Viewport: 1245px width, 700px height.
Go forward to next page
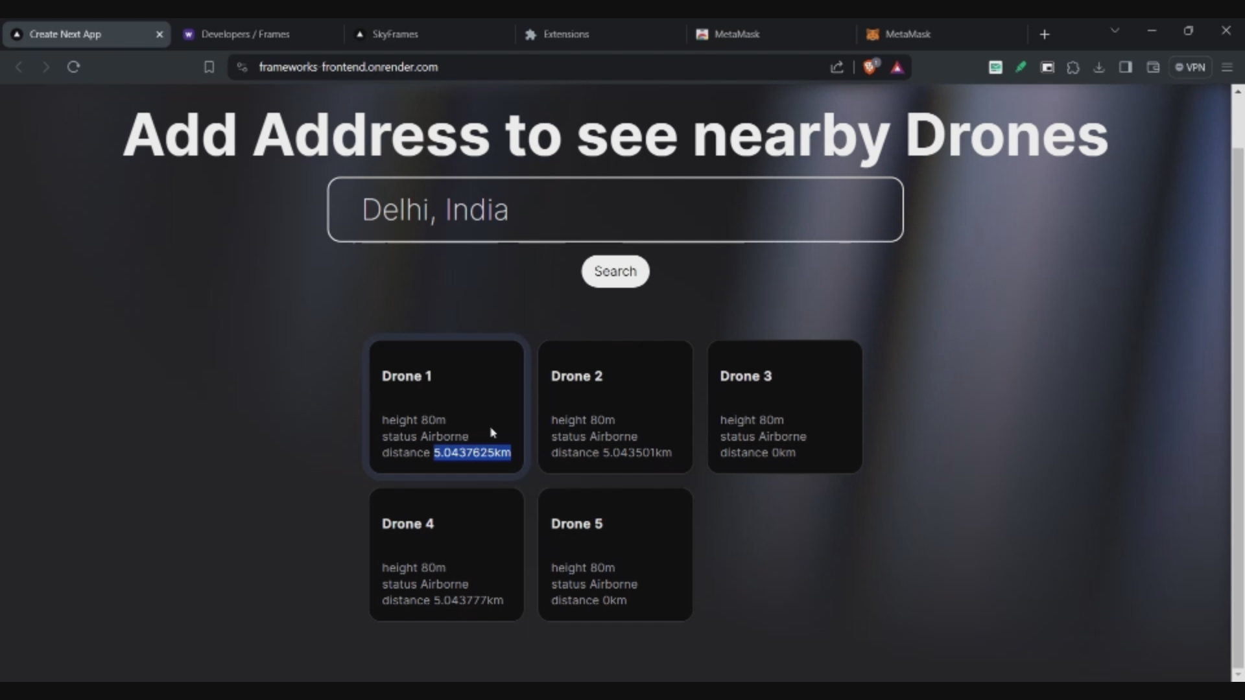coord(46,67)
